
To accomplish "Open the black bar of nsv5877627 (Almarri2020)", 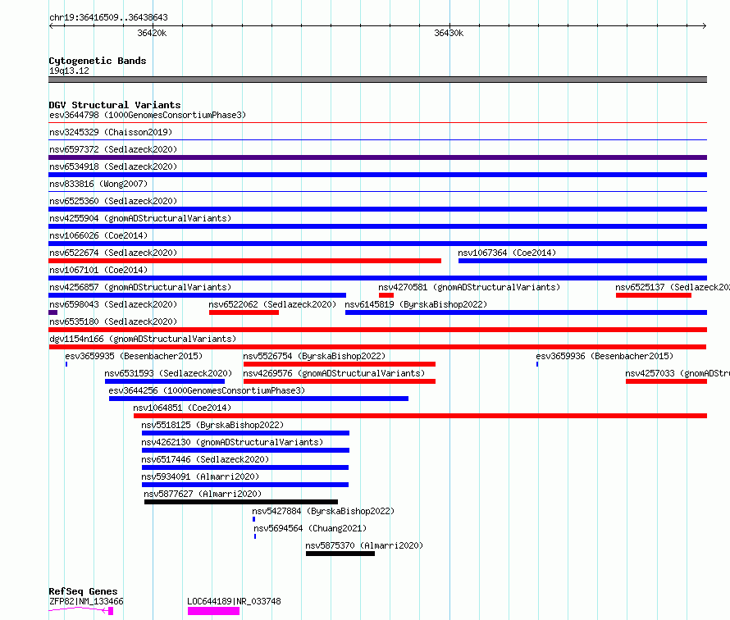I will (241, 502).
